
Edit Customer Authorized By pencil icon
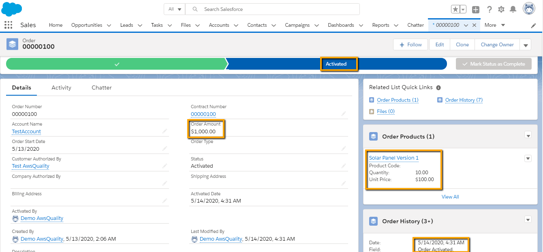tap(165, 166)
